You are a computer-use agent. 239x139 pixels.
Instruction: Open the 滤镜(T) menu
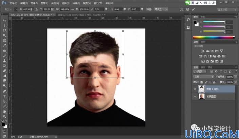tap(76, 3)
